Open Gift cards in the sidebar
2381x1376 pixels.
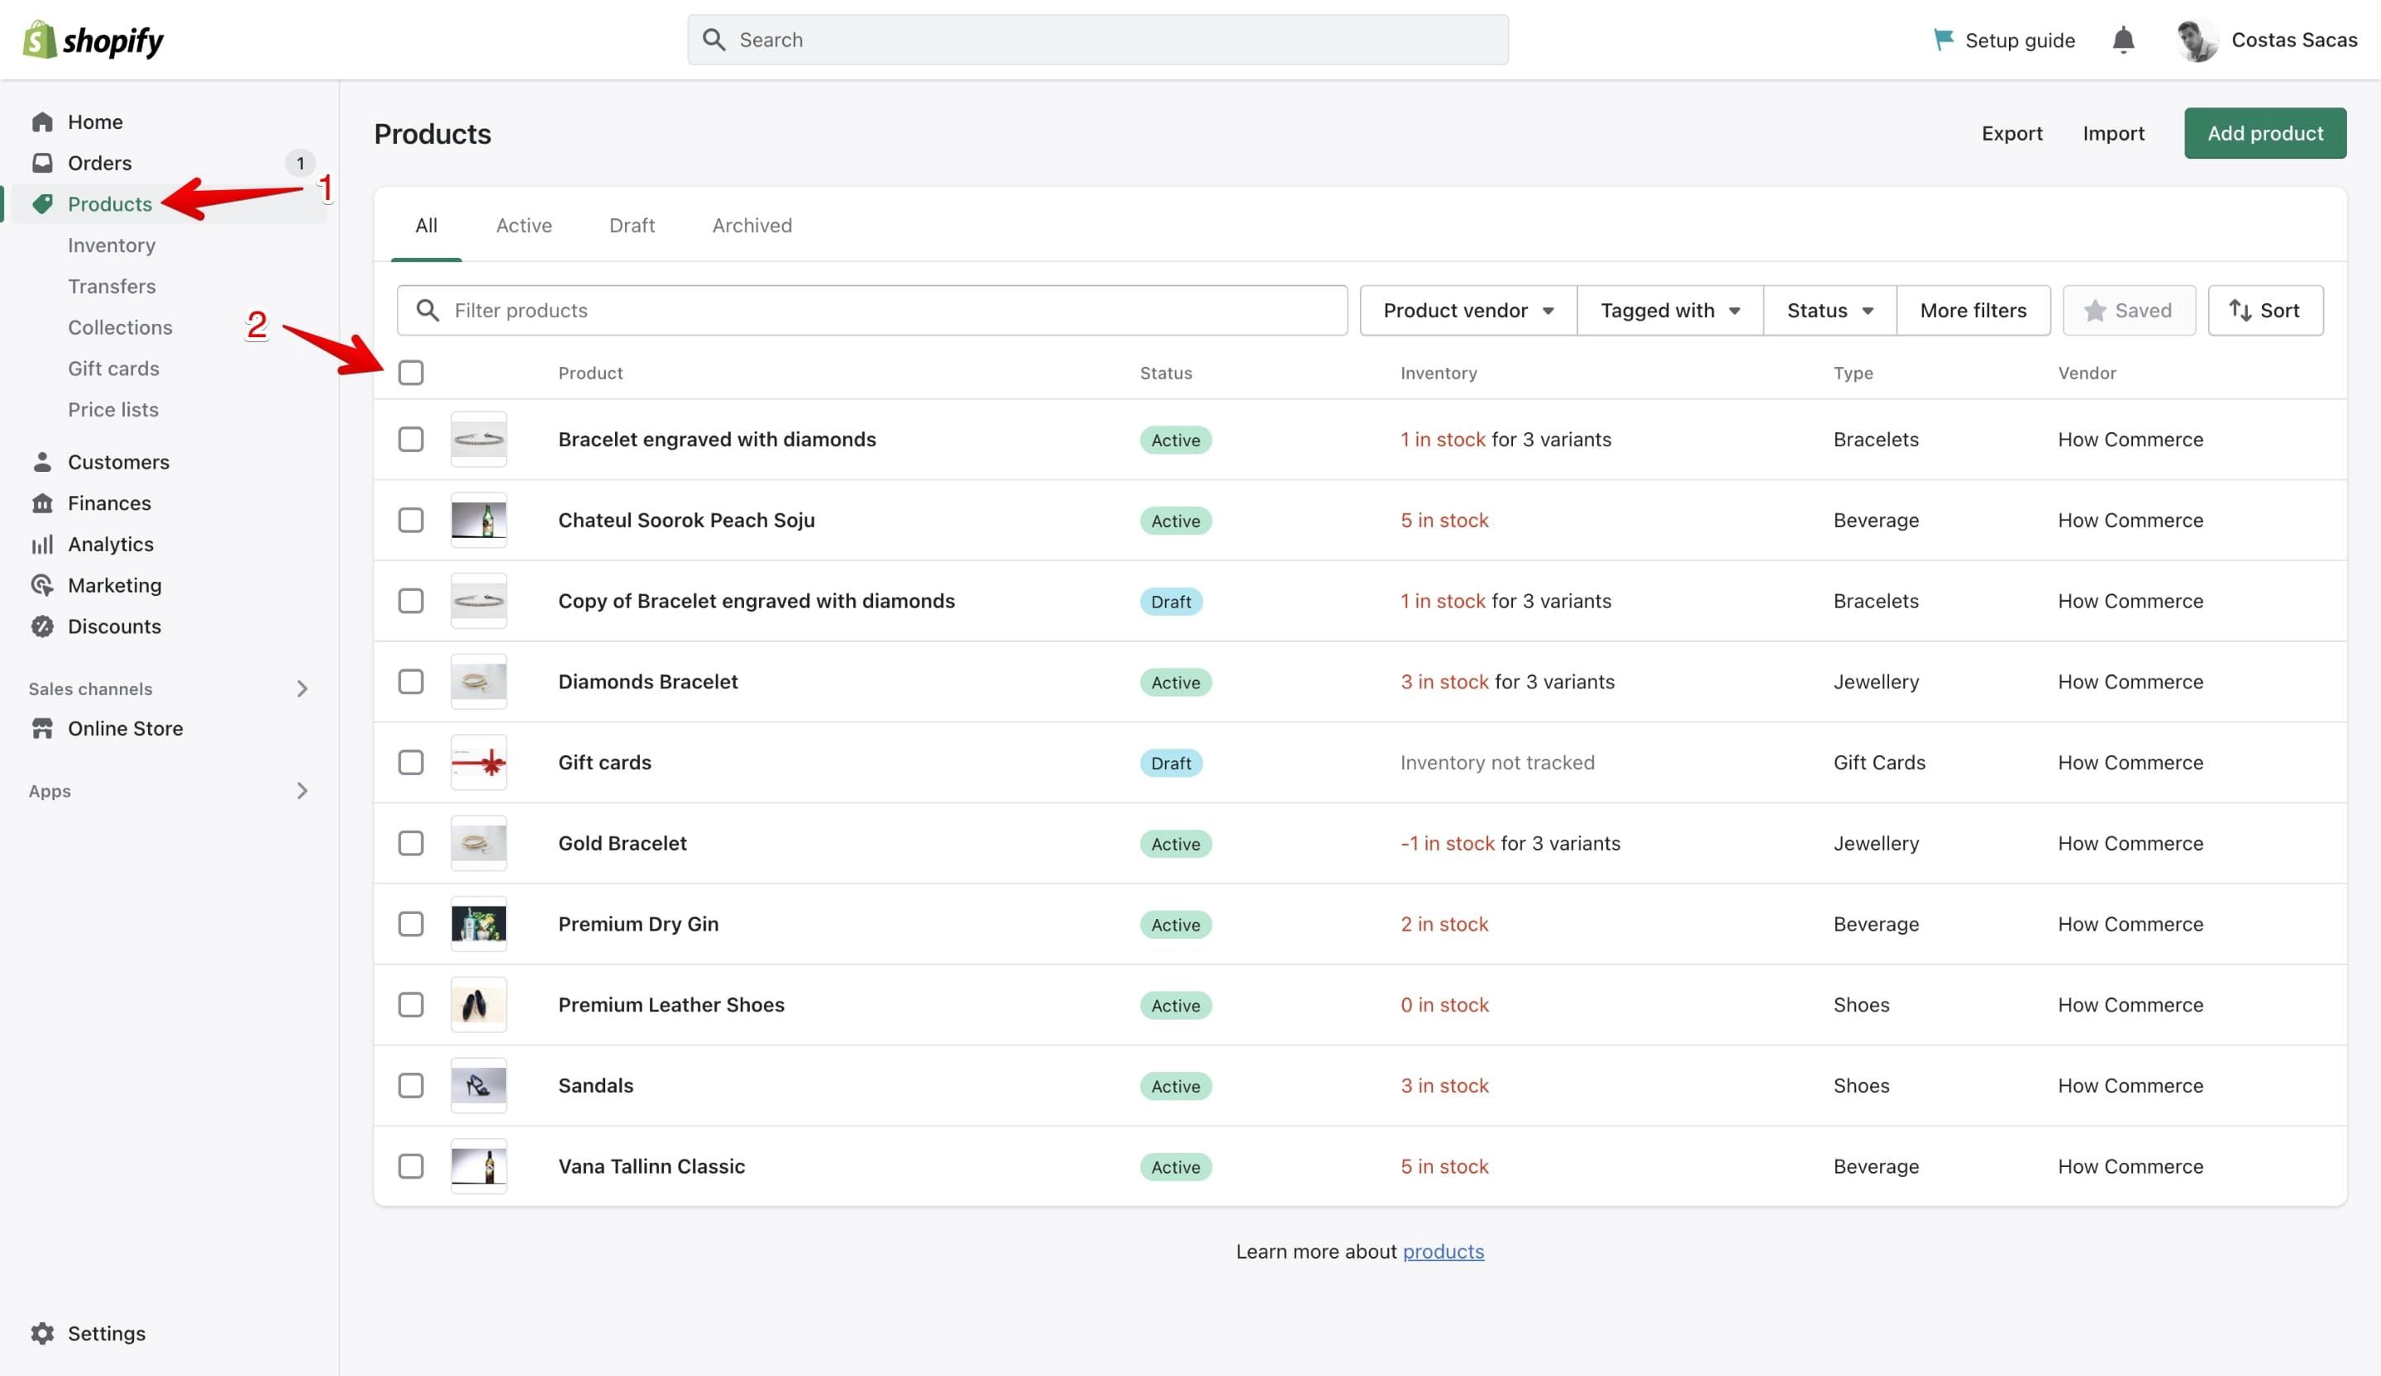coord(113,369)
